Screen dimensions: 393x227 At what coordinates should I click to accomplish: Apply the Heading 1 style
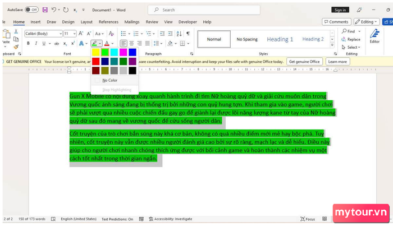click(280, 39)
